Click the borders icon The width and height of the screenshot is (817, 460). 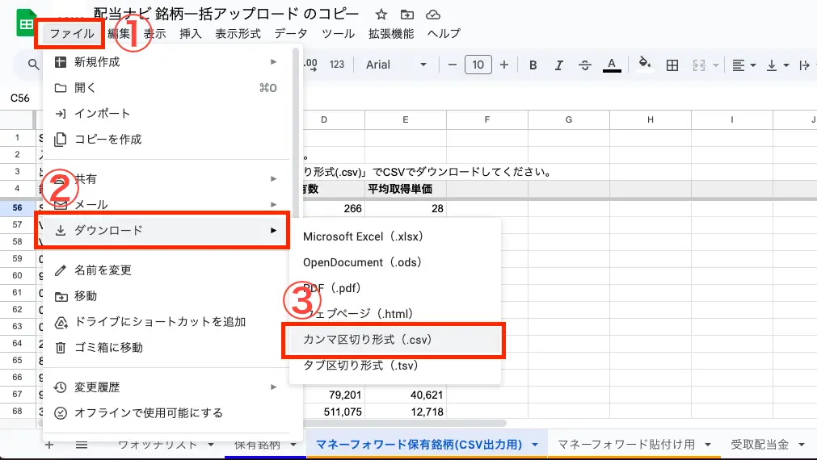pyautogui.click(x=672, y=65)
